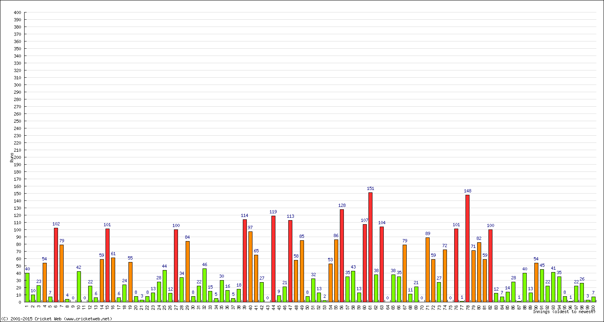Image resolution: width=604 pixels, height=322 pixels.
Task: Click the orange bar with value 97
Action: tap(250, 267)
